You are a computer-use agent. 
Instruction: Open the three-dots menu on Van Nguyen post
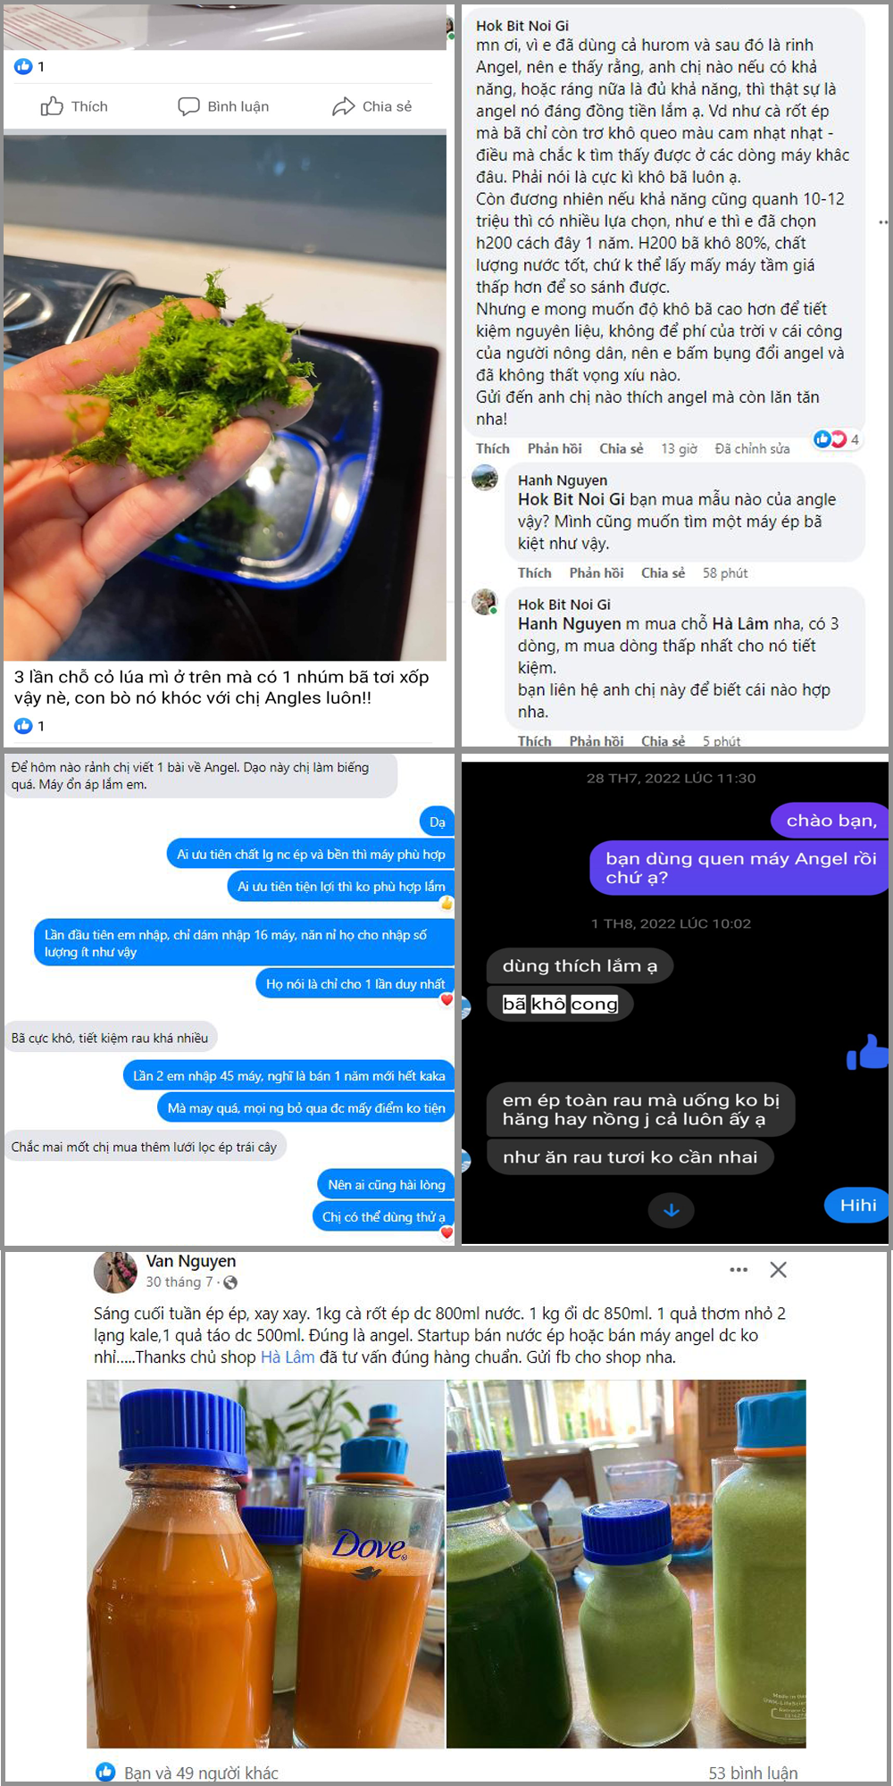point(739,1269)
